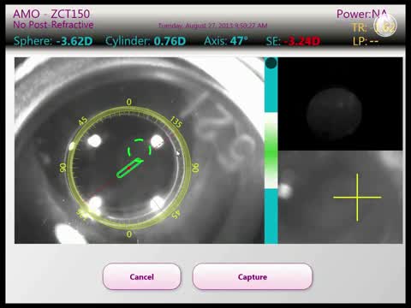Select the lower-right wide eye view

[340, 197]
